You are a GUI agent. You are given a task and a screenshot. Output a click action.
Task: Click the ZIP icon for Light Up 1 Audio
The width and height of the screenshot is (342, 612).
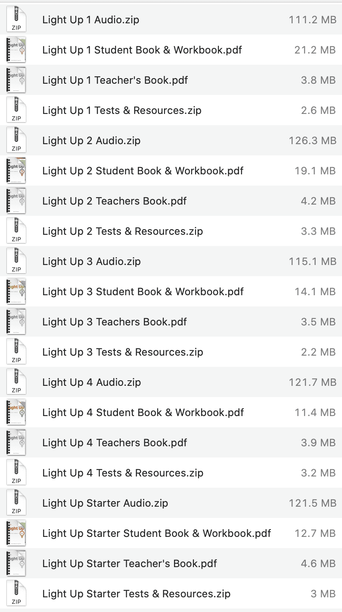tap(16, 19)
